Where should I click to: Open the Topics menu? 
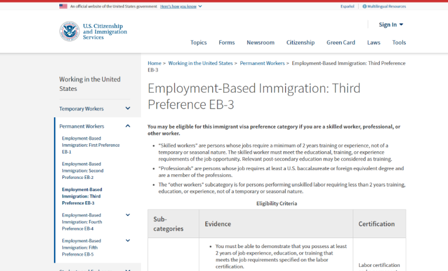[199, 42]
